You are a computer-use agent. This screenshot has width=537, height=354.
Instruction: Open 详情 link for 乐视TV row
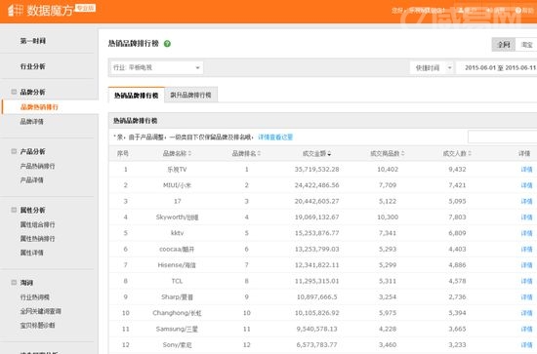tap(526, 170)
